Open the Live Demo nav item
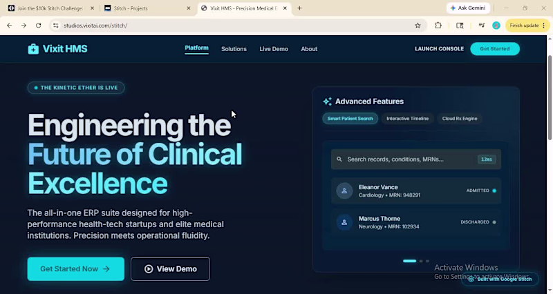The image size is (553, 294). click(274, 49)
